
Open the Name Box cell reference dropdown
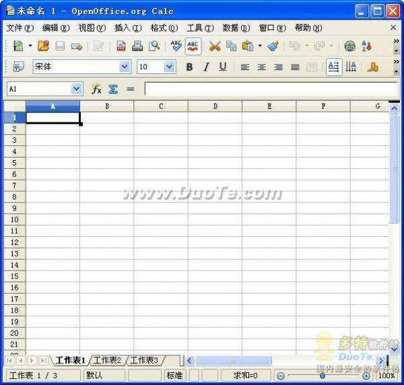(x=76, y=89)
